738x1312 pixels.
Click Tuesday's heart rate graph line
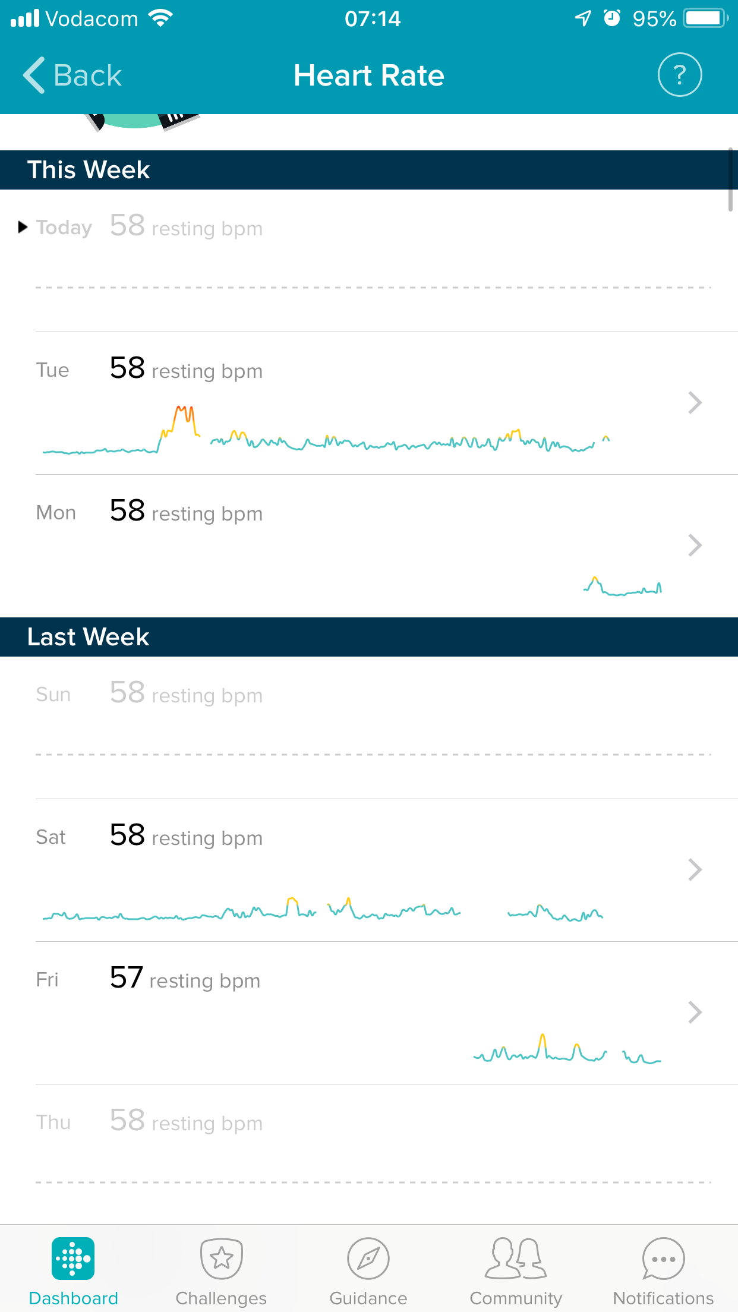pos(327,443)
